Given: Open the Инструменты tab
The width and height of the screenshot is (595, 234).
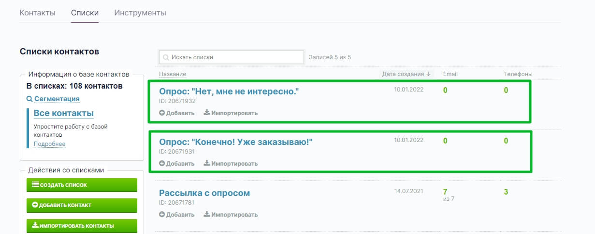Looking at the screenshot, I should [x=140, y=13].
